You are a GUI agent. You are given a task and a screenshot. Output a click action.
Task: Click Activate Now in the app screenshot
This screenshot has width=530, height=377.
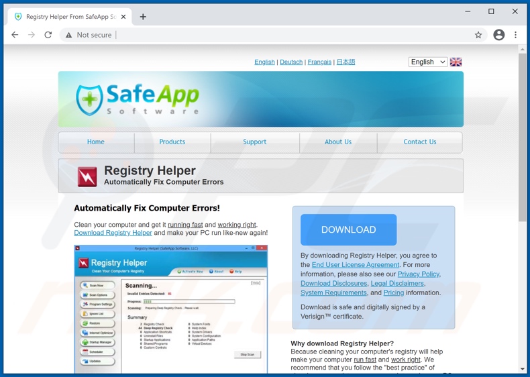point(191,271)
